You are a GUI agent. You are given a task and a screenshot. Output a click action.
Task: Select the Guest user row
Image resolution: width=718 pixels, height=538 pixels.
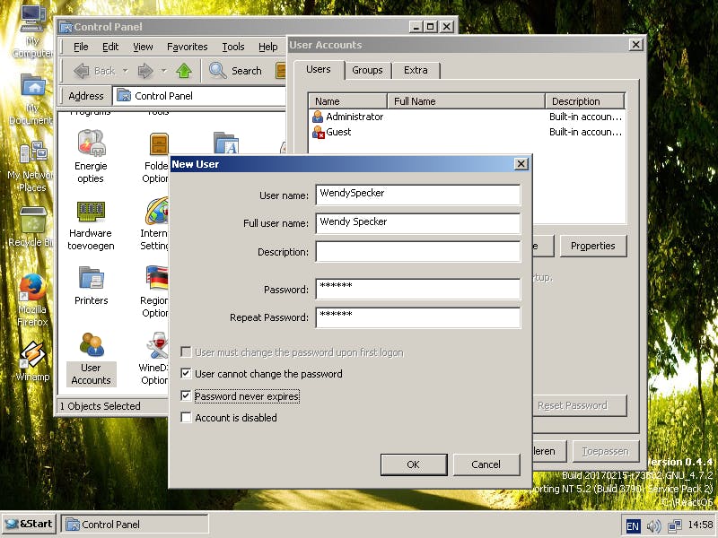(x=467, y=132)
